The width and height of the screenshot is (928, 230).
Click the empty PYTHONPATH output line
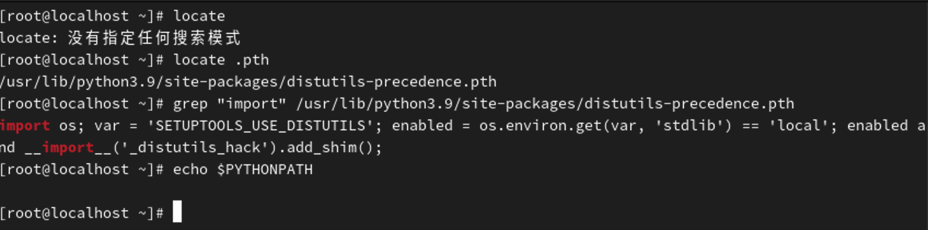164,191
